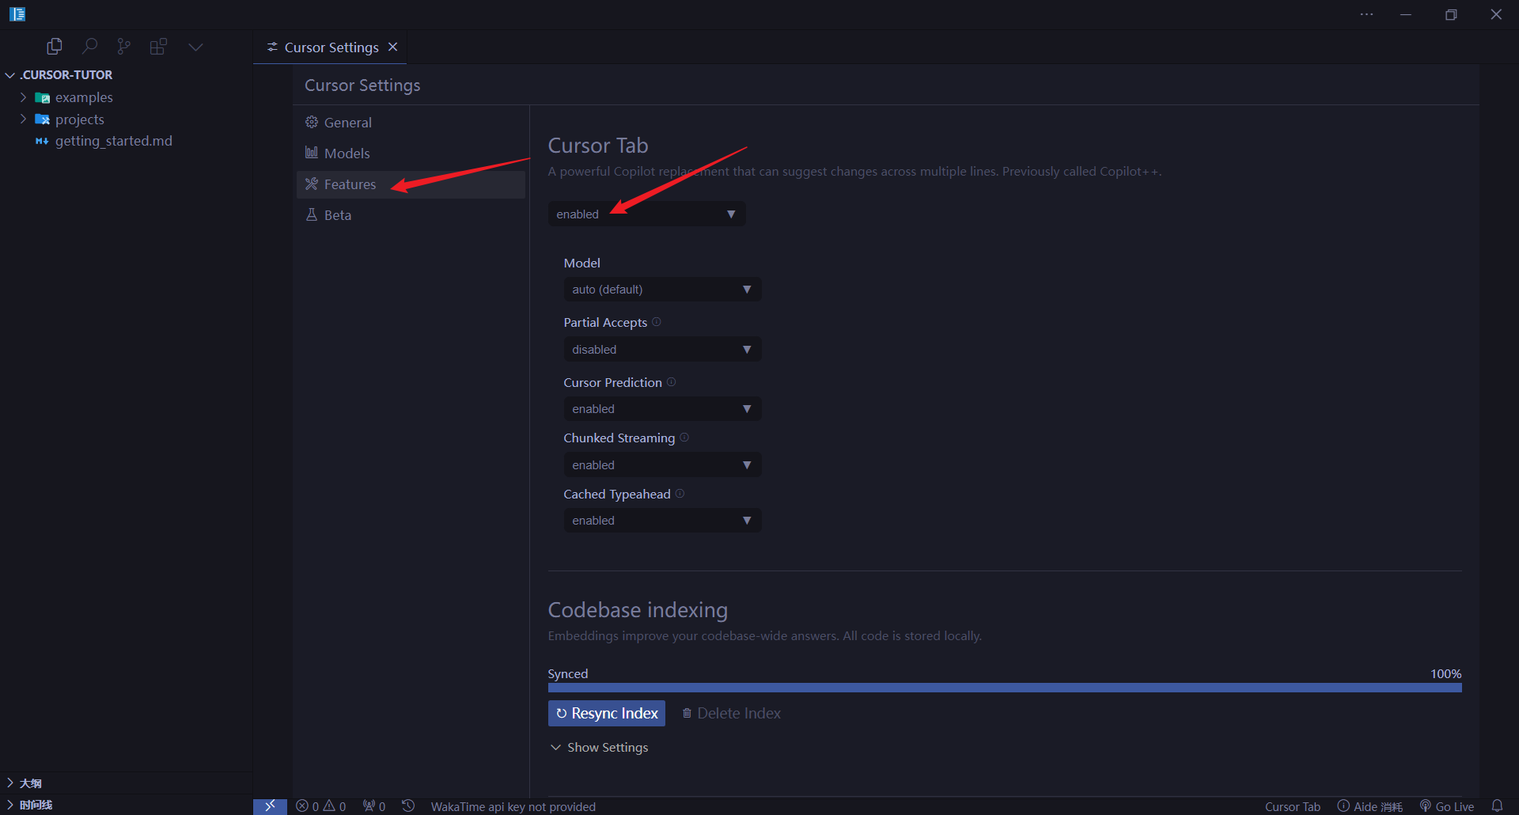This screenshot has width=1519, height=815.
Task: Open the Explorer files icon
Action: point(55,47)
